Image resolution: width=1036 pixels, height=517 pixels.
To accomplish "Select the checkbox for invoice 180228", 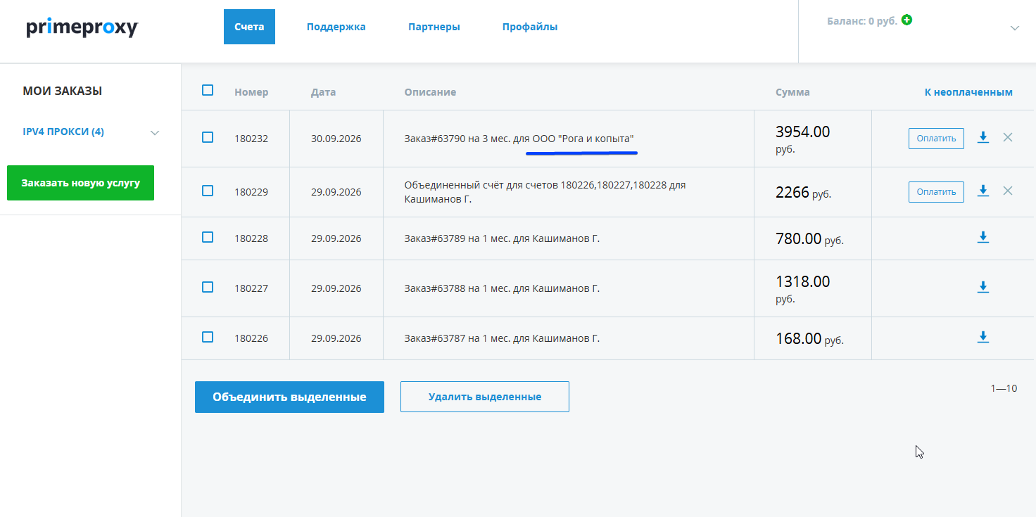I will pyautogui.click(x=208, y=237).
